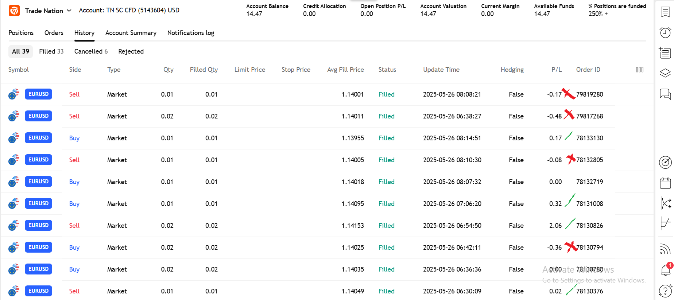Open the economic calendar icon
The width and height of the screenshot is (674, 300).
[665, 183]
